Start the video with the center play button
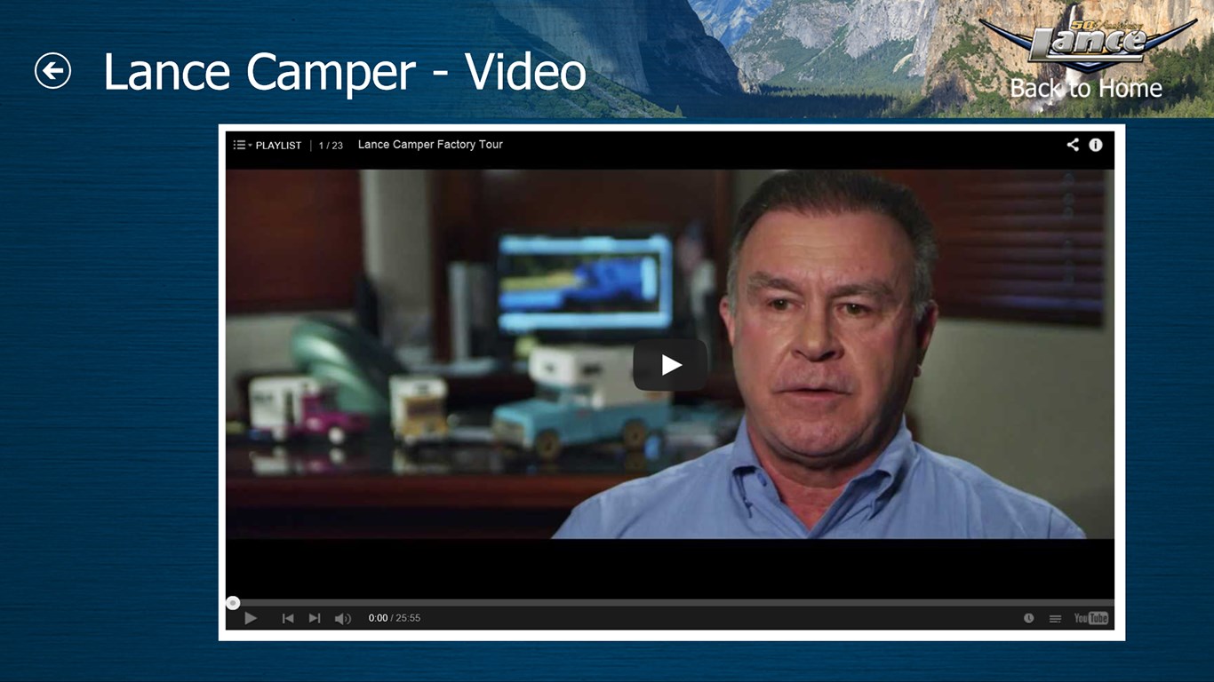The image size is (1214, 682). click(x=670, y=365)
